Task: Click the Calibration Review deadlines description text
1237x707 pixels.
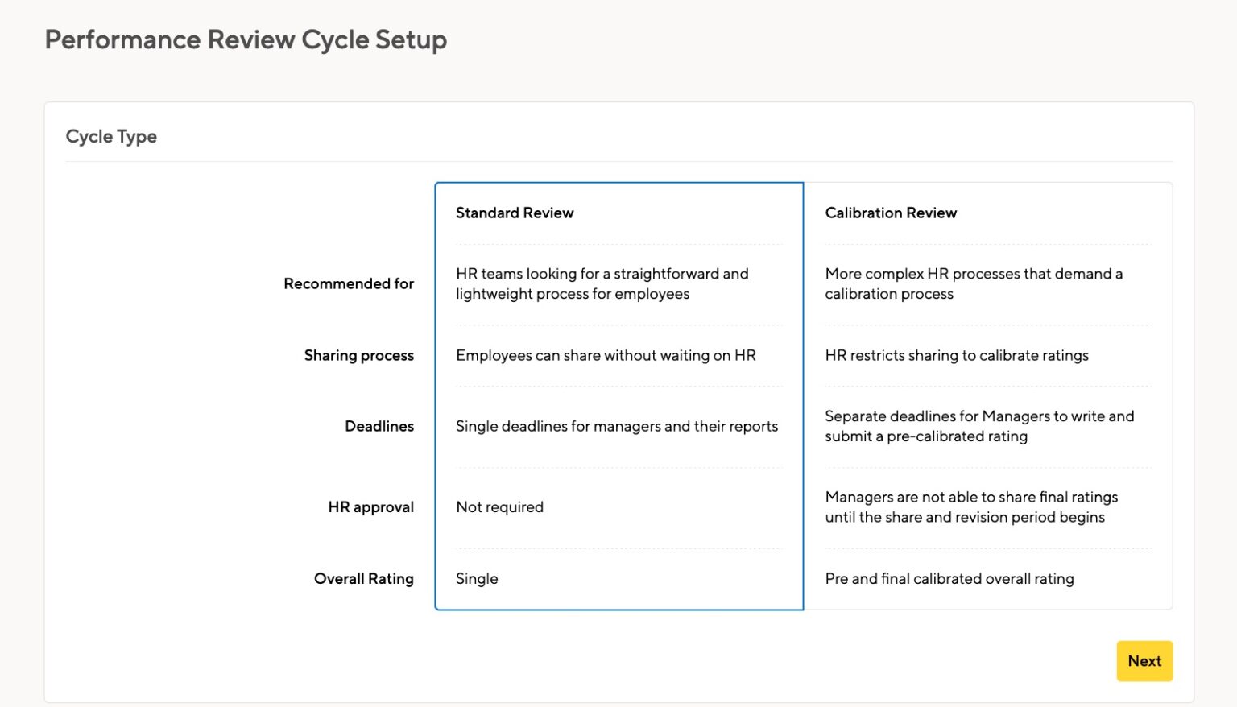Action: click(979, 426)
